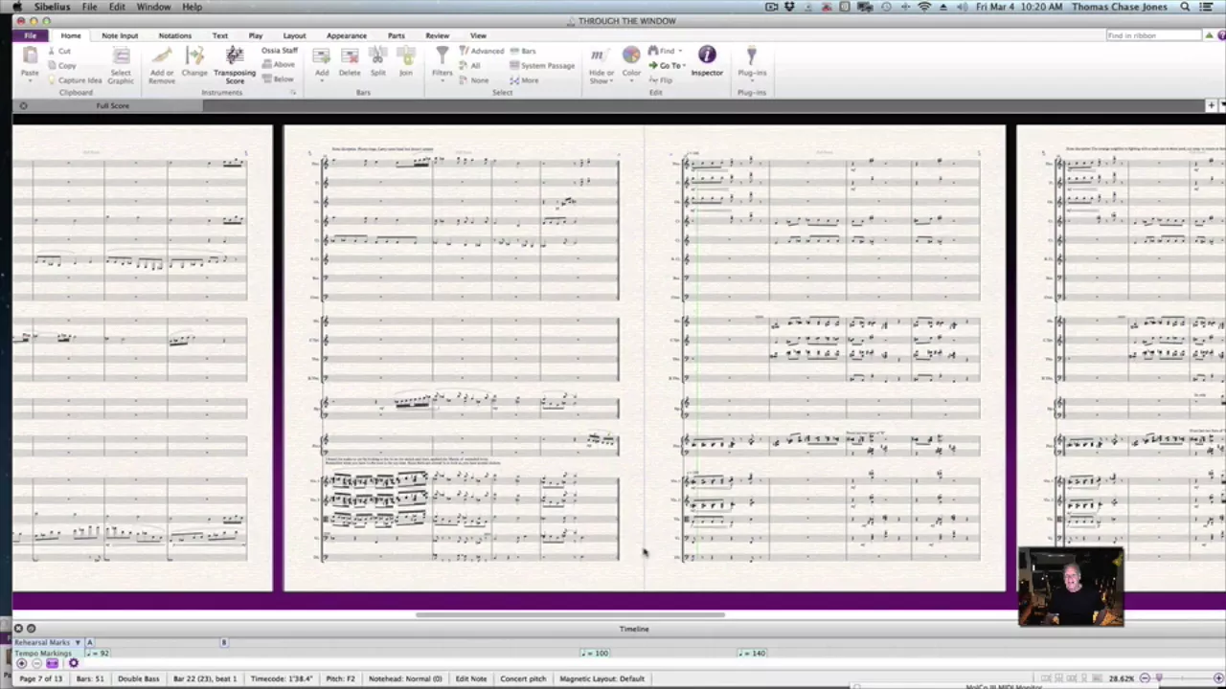Select Bars option in Select group
The width and height of the screenshot is (1226, 689).
523,51
